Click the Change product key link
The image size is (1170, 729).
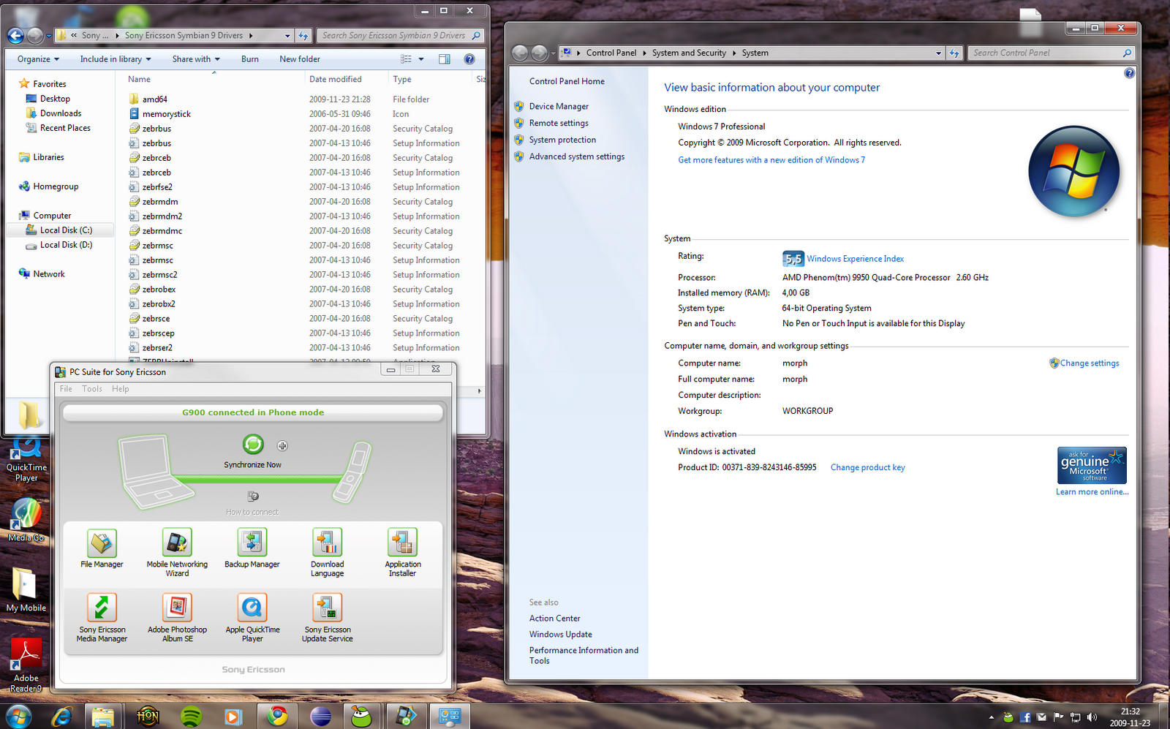coord(867,468)
